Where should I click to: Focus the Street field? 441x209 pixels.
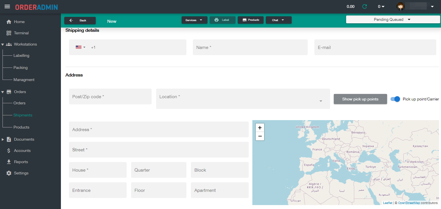coord(159,150)
